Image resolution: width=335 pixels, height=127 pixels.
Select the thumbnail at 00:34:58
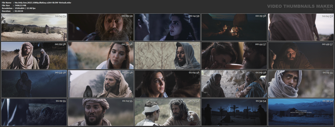pos(101,56)
